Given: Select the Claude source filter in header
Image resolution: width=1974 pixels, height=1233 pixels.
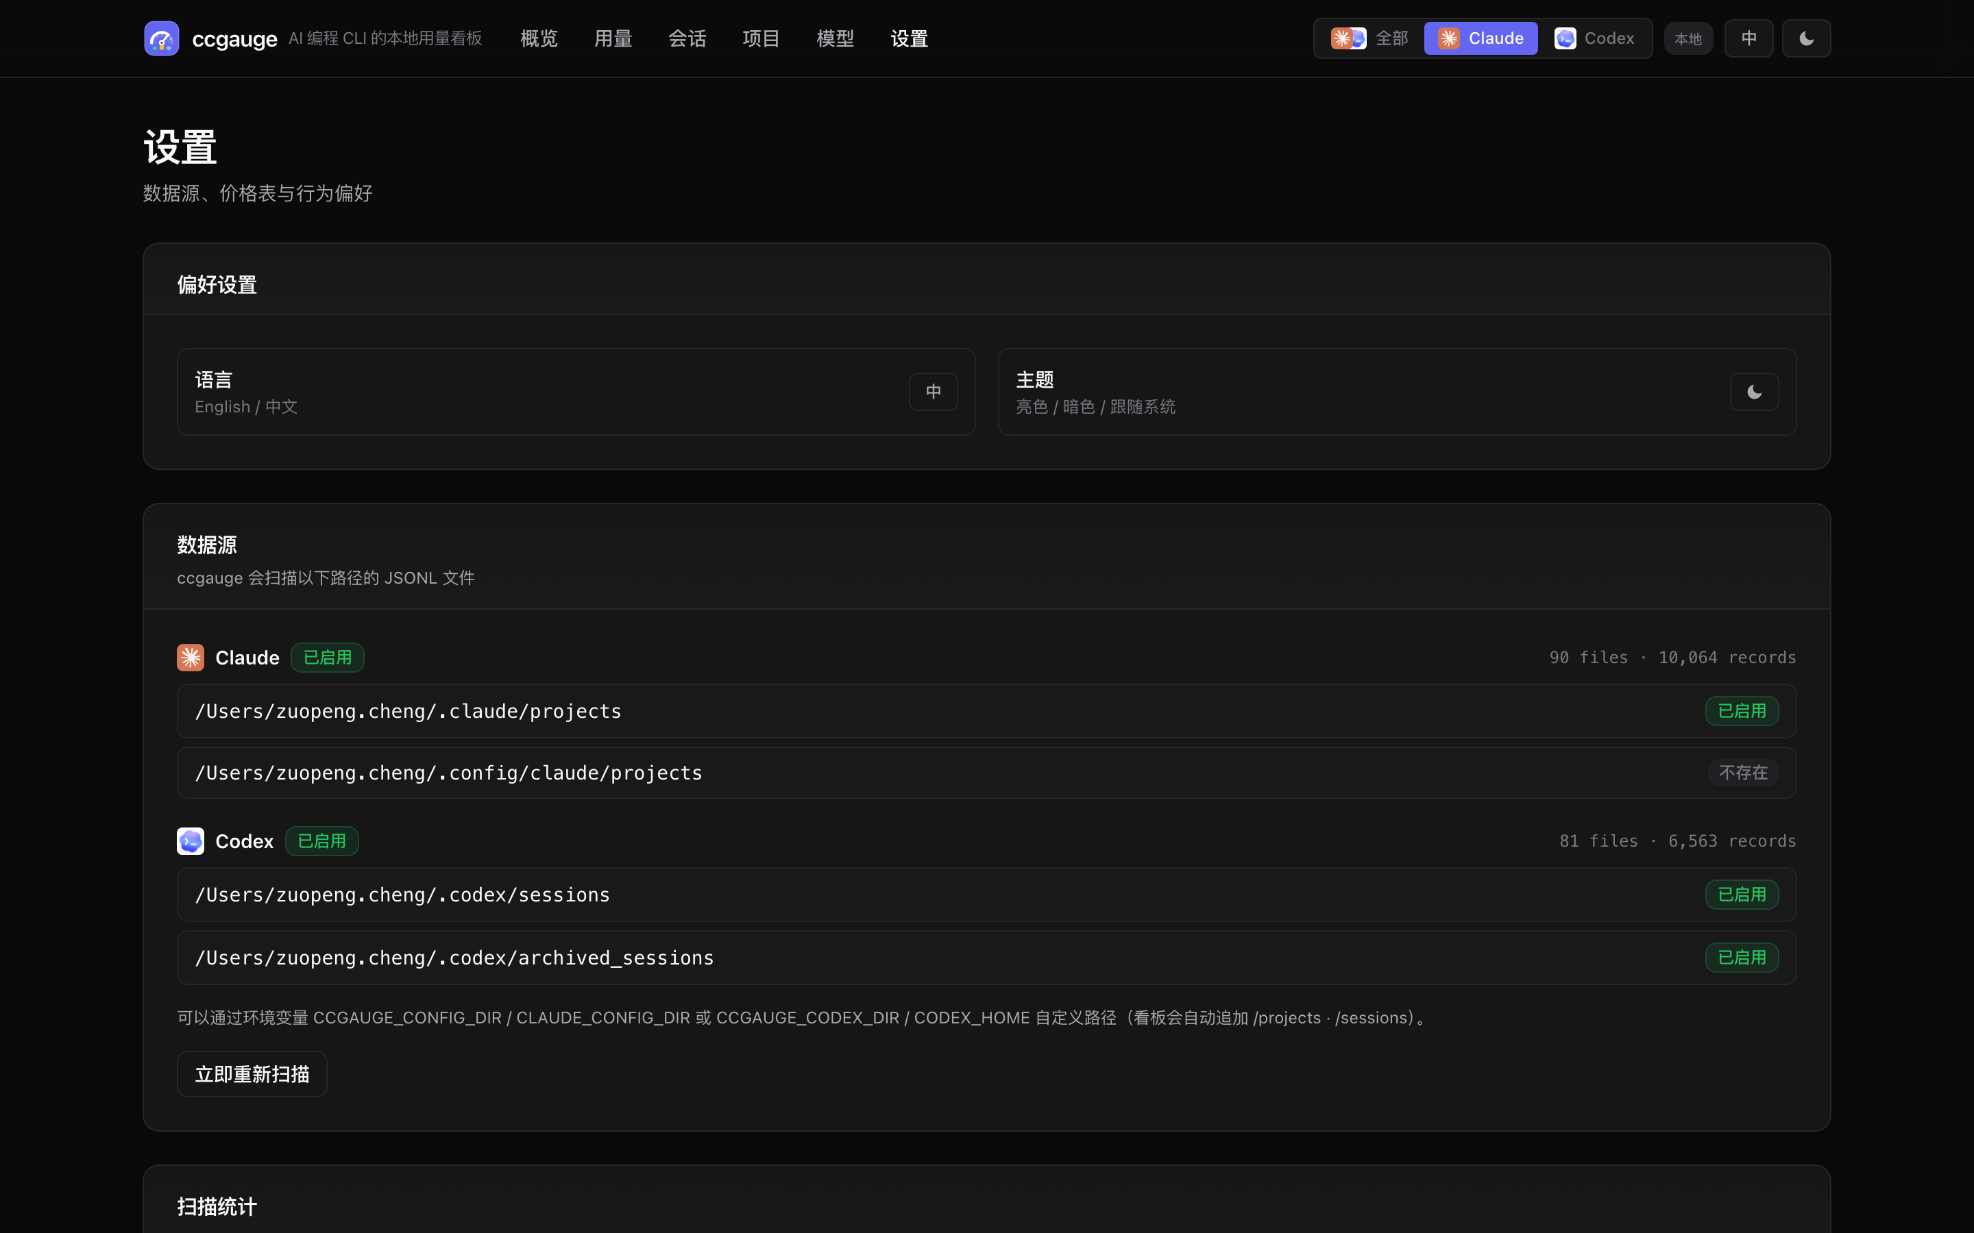Looking at the screenshot, I should click(1480, 38).
